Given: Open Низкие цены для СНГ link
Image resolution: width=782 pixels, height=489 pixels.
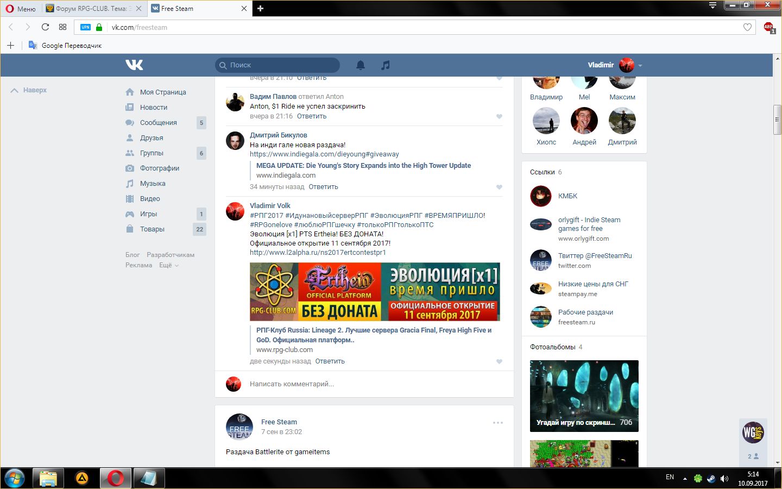Looking at the screenshot, I should [x=593, y=284].
